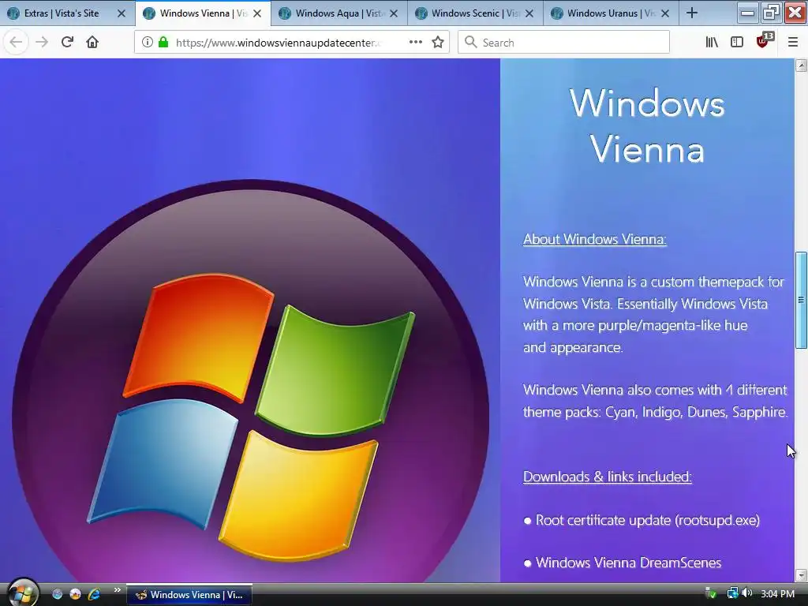This screenshot has width=808, height=606.
Task: Switch to Extras | Vista's Site tab
Action: pyautogui.click(x=61, y=13)
